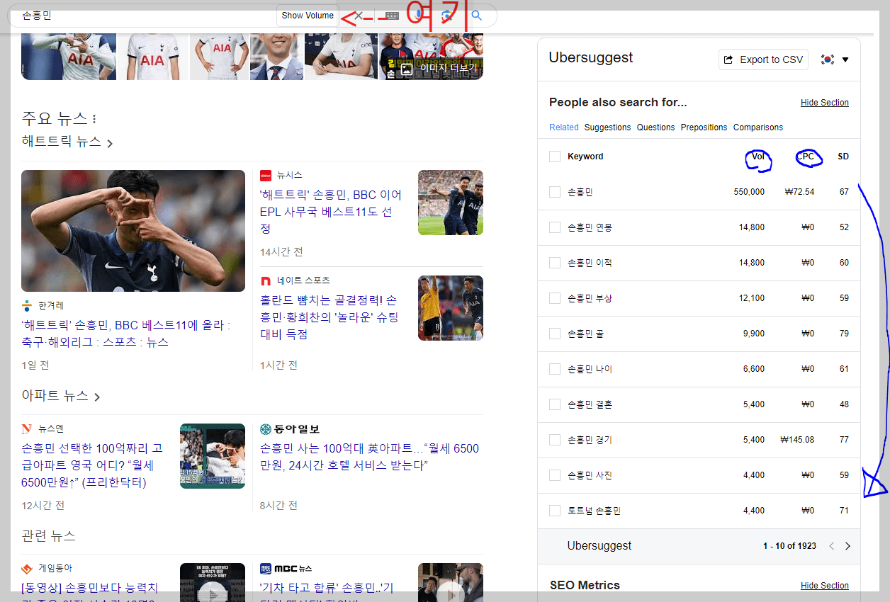Open the Comparisons tab

pos(758,127)
